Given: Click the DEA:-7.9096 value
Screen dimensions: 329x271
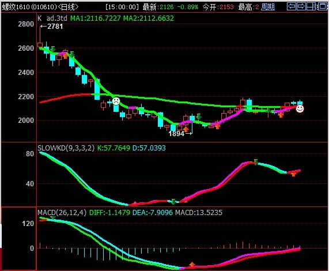Looking at the screenshot, I should coord(153,213).
